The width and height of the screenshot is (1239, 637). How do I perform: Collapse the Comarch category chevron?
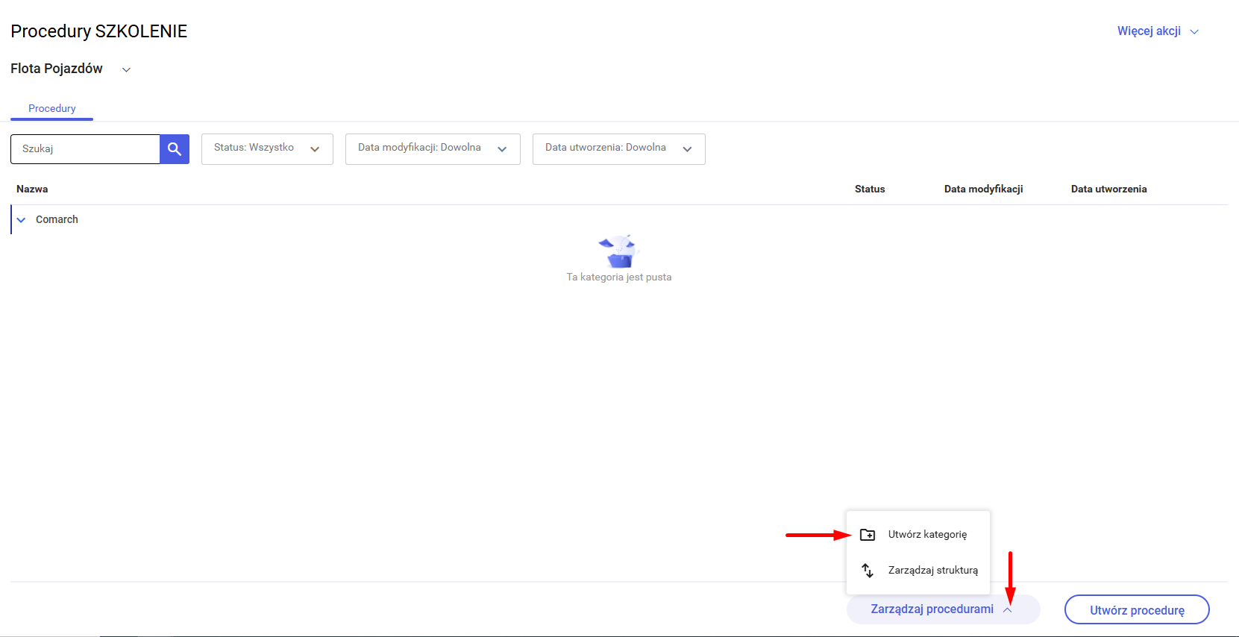pos(21,220)
